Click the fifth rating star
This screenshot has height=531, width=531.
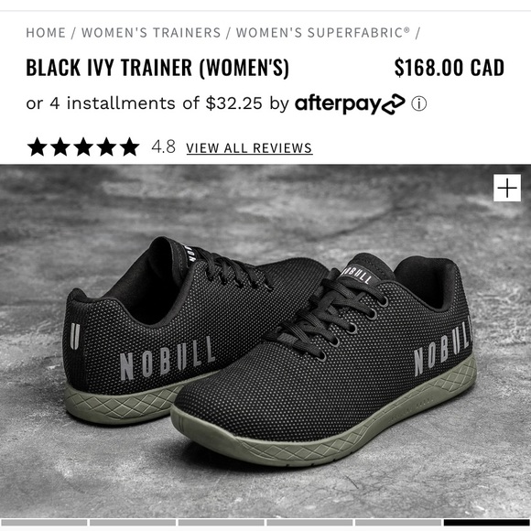(x=130, y=147)
